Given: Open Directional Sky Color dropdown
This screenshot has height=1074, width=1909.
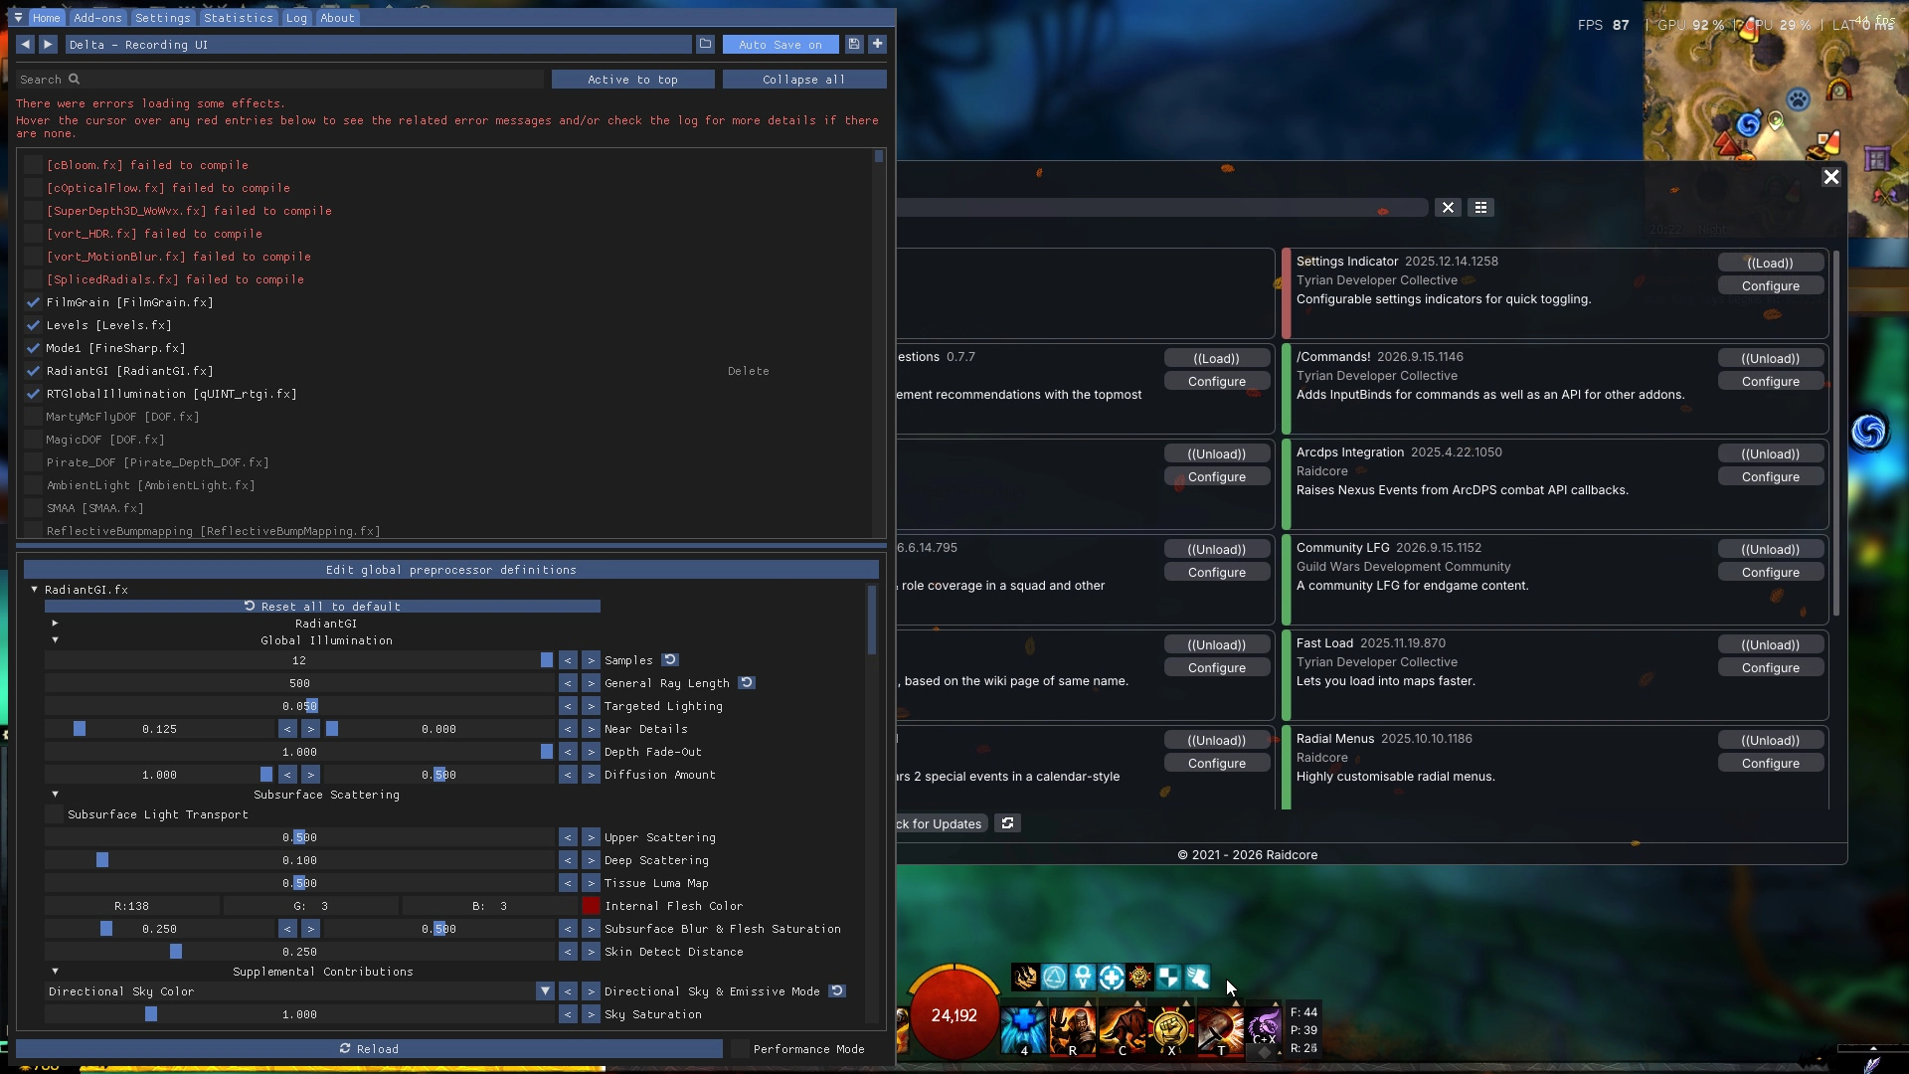Looking at the screenshot, I should 545,991.
